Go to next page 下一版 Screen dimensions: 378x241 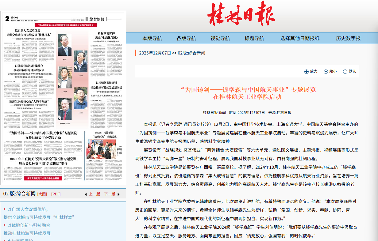tap(110, 194)
